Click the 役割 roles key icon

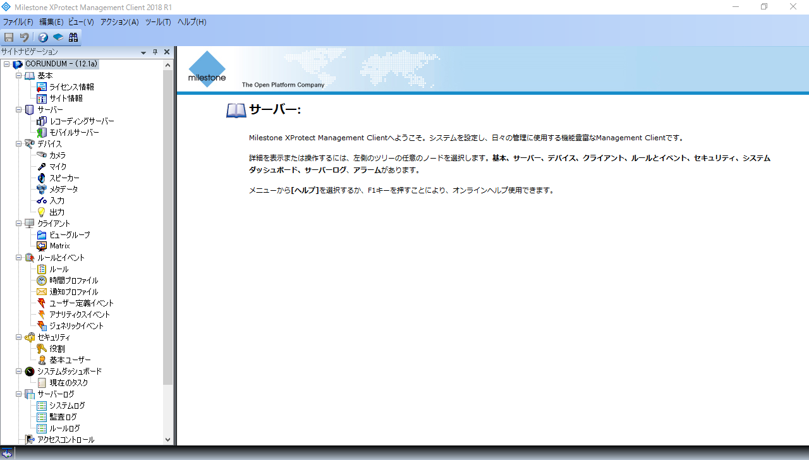(x=42, y=349)
